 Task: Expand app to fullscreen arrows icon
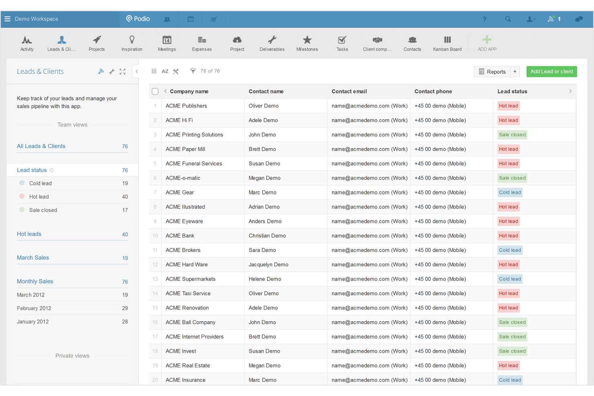pos(122,71)
